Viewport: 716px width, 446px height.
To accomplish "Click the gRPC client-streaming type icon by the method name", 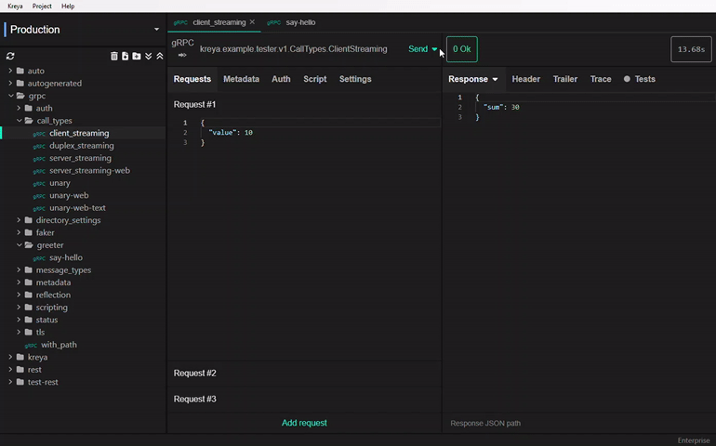I will point(182,55).
